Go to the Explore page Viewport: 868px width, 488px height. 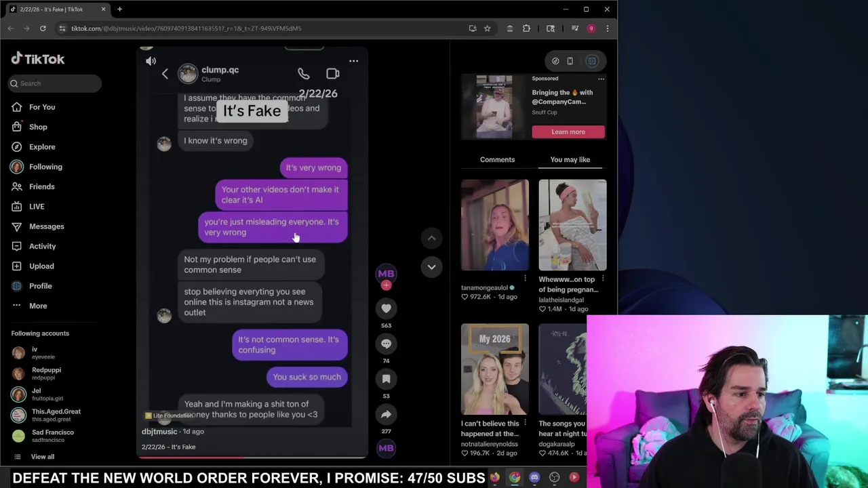point(42,146)
